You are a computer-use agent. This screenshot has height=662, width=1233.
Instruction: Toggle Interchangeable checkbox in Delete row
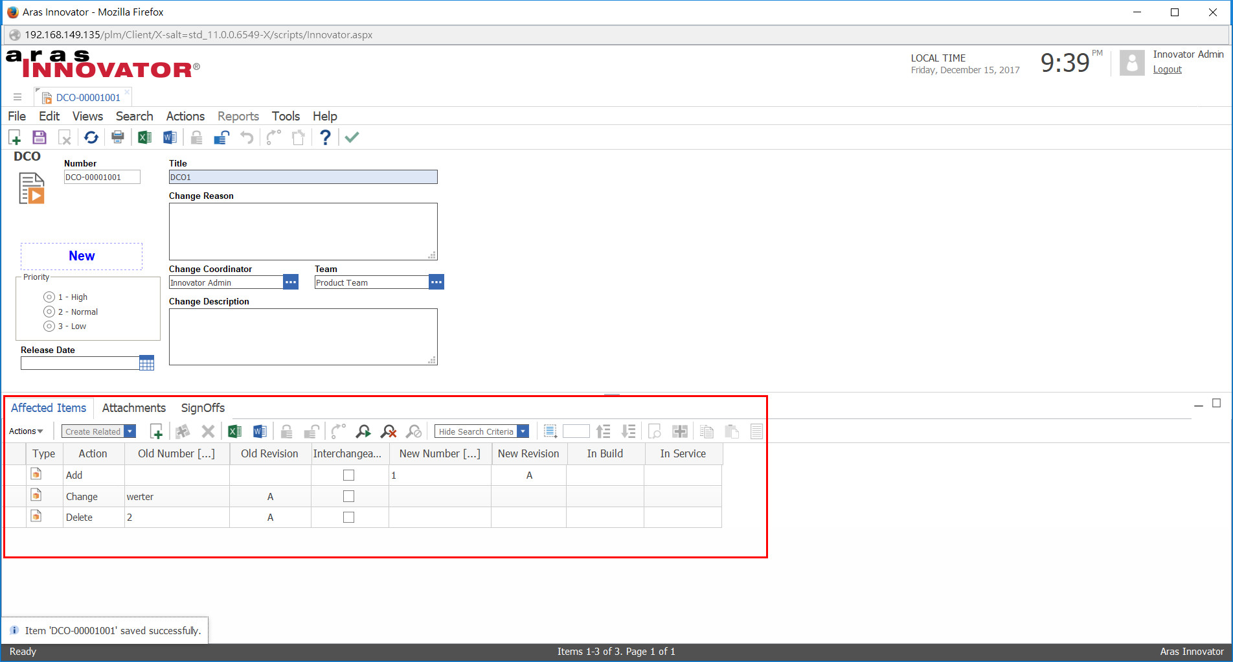click(348, 518)
